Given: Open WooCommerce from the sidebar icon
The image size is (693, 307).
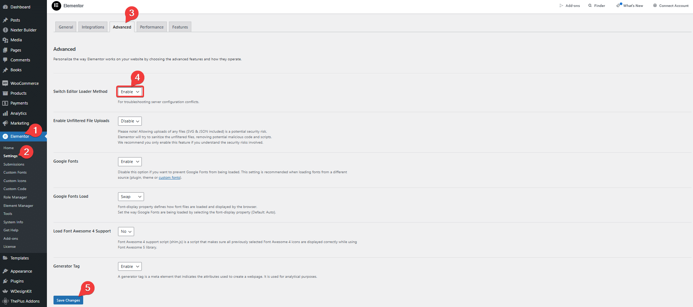Looking at the screenshot, I should [5, 83].
